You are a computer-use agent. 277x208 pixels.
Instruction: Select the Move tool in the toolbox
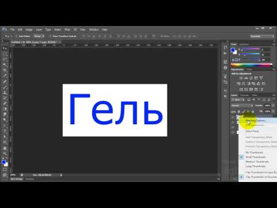[5, 49]
